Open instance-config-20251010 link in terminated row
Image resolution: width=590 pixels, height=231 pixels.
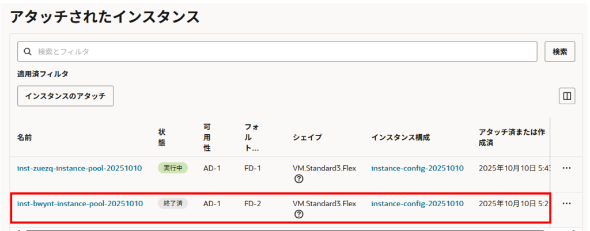(x=417, y=203)
